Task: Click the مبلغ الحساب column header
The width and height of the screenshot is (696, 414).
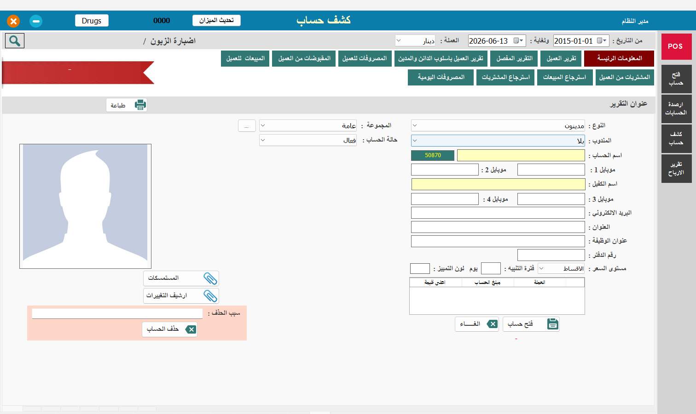Action: click(x=487, y=283)
